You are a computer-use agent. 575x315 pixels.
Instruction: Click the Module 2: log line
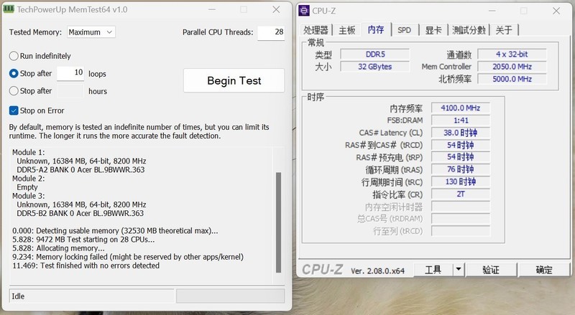tap(29, 179)
